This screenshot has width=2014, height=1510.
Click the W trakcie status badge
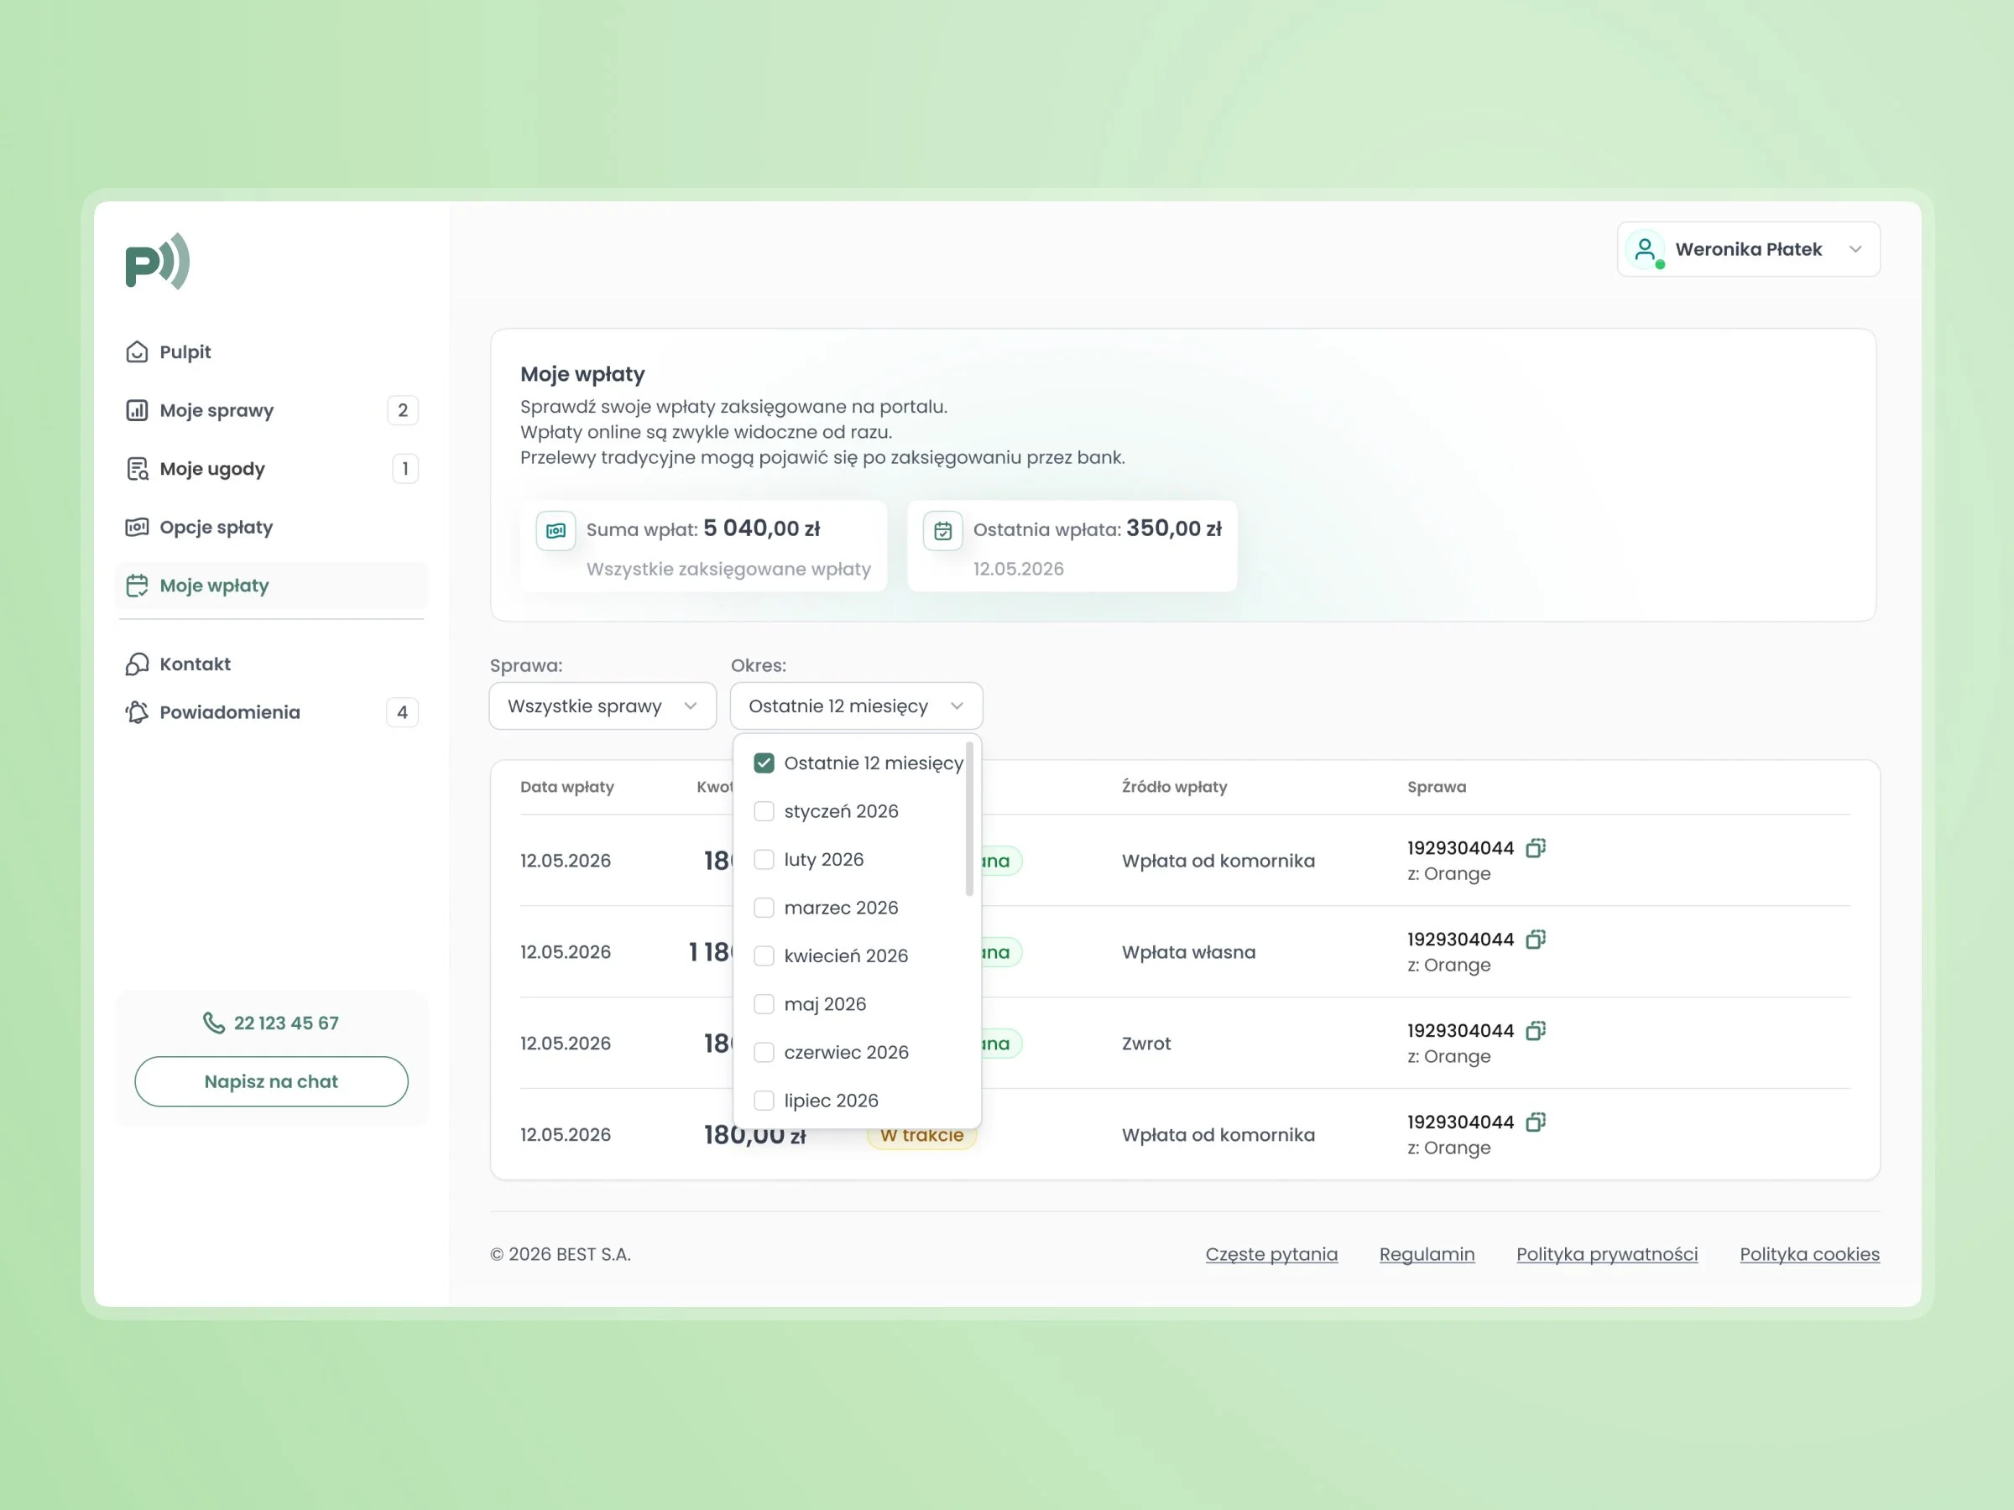(921, 1136)
